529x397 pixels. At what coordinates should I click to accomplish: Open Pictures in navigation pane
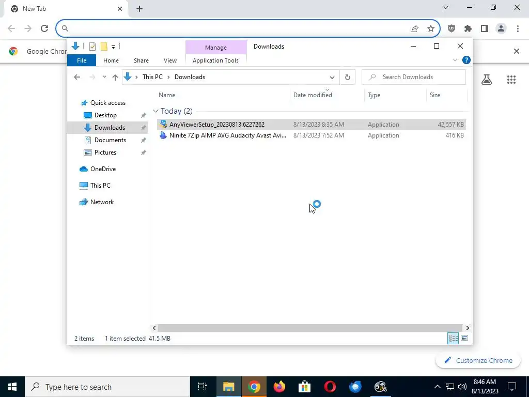tap(105, 152)
